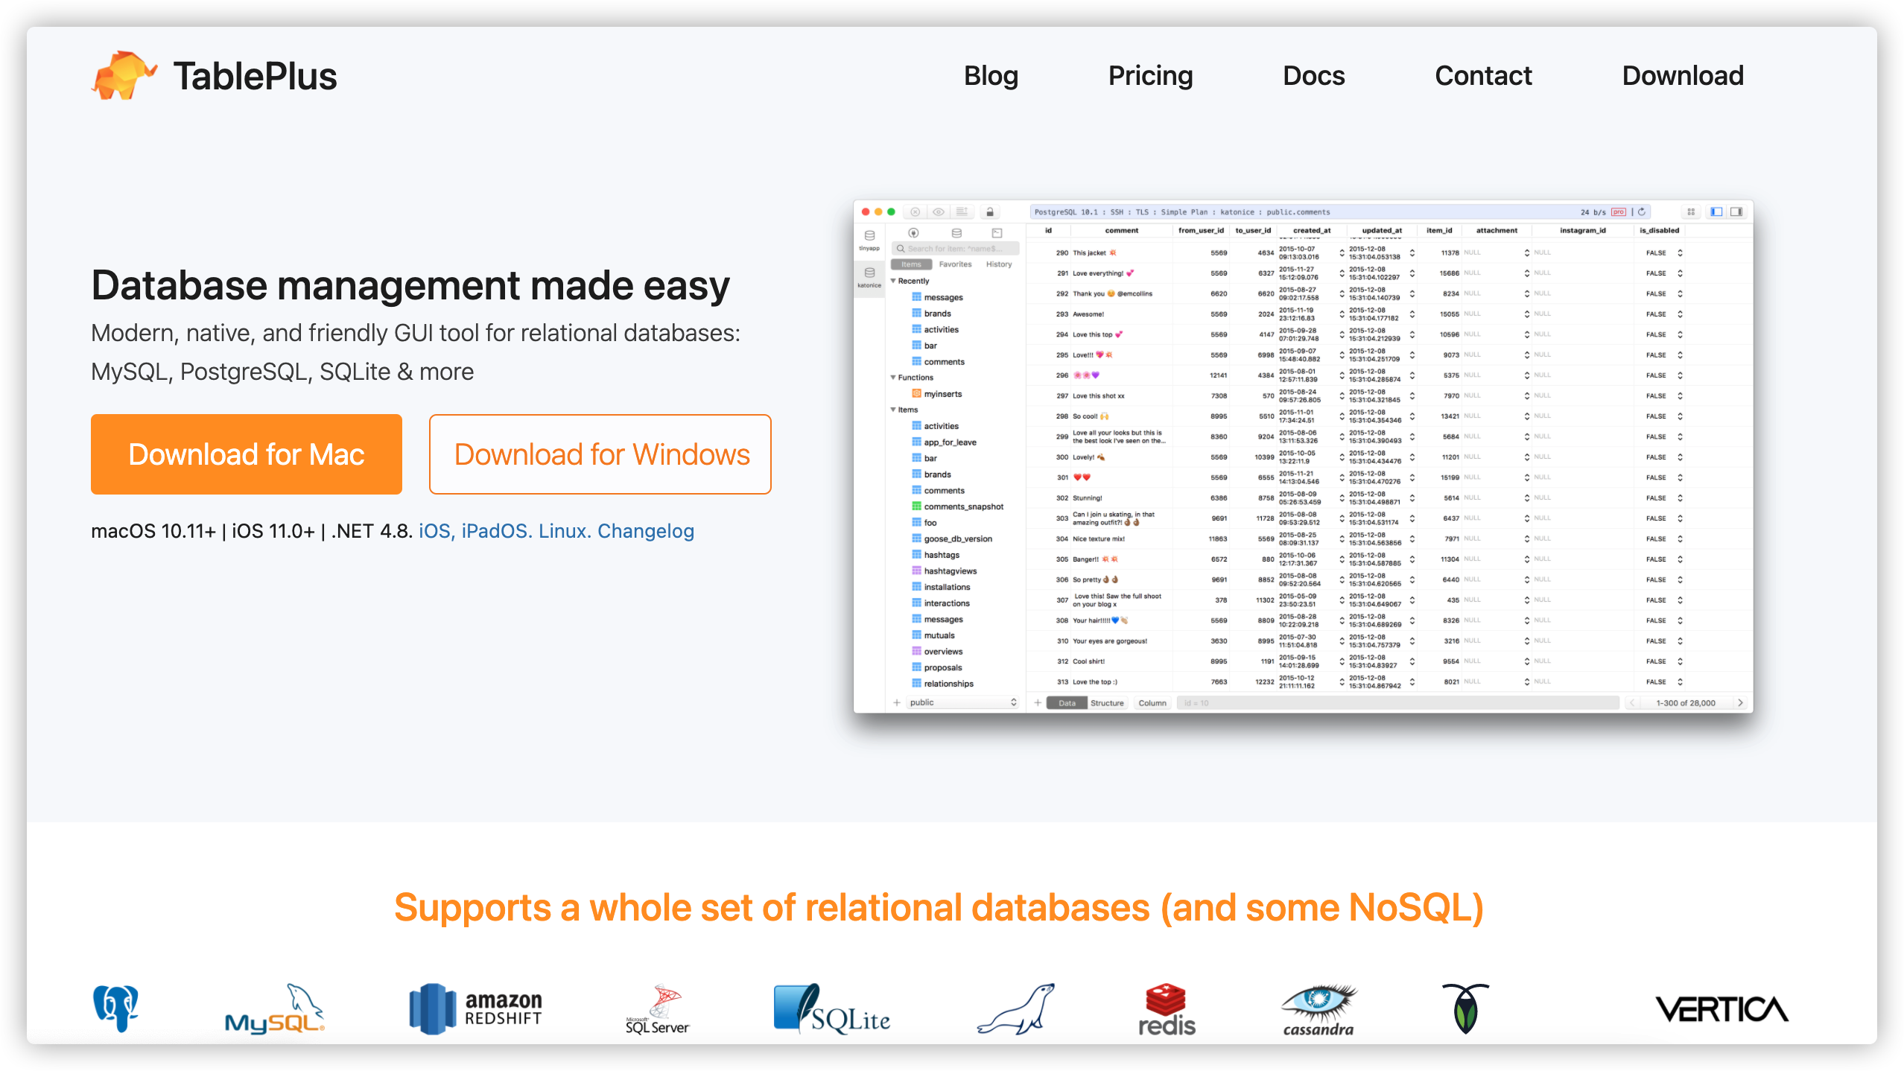
Task: Click the plus icon beside public schema
Action: pyautogui.click(x=897, y=702)
